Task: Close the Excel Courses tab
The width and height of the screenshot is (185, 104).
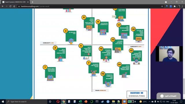Action: 28,2
